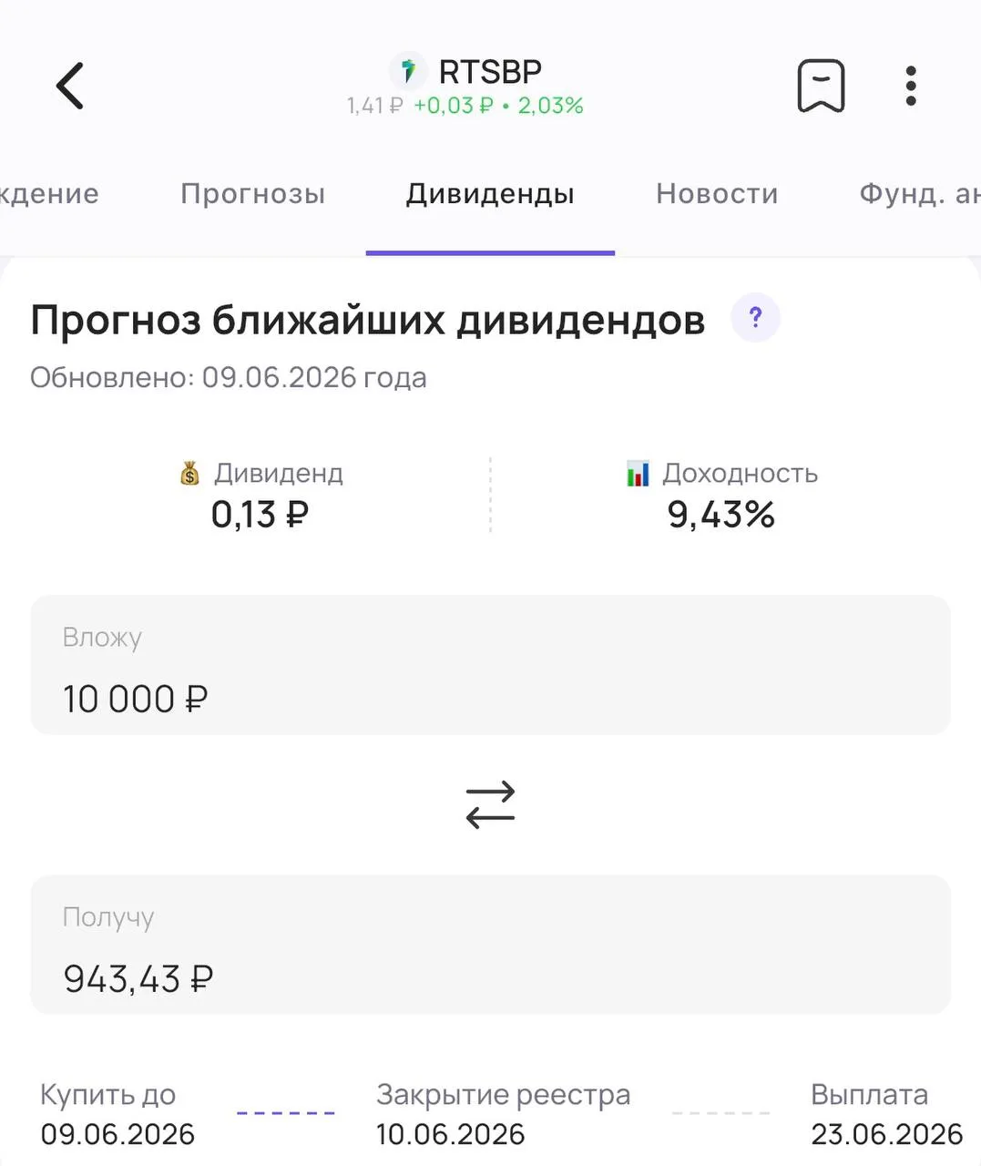981x1166 pixels.
Task: Bookmark RTSBP with the bookmark icon
Action: point(821,86)
